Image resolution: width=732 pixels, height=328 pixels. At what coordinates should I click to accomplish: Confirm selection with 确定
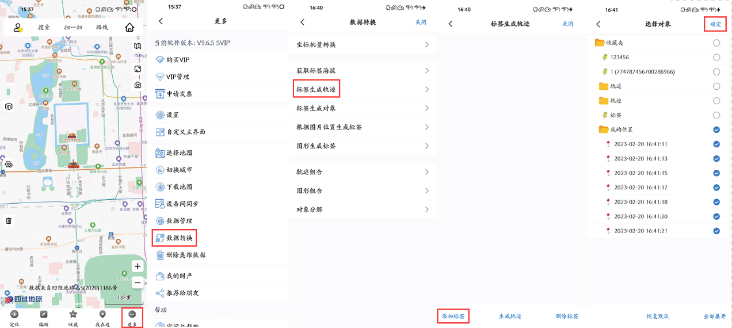(715, 24)
